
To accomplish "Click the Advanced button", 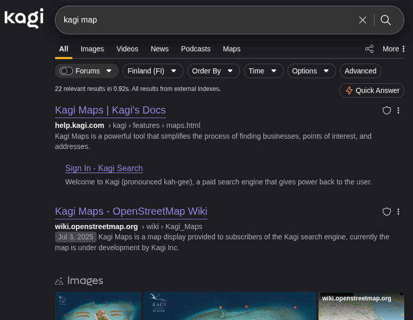I will pyautogui.click(x=360, y=71).
